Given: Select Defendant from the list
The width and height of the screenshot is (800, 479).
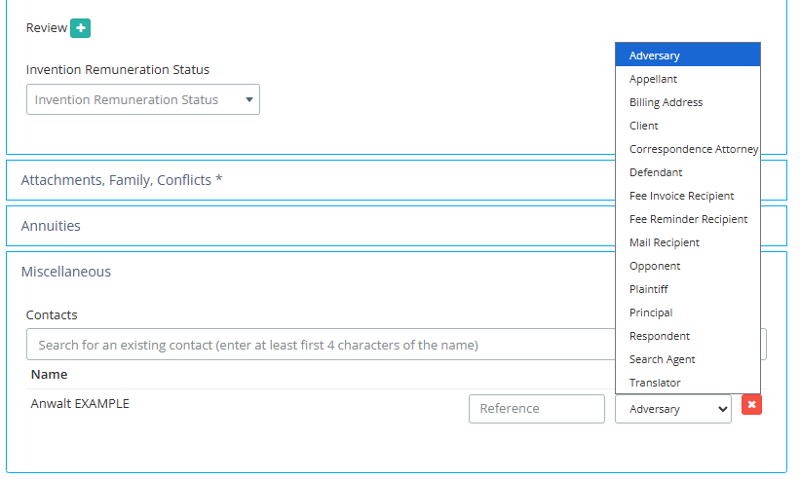Looking at the screenshot, I should 656,172.
